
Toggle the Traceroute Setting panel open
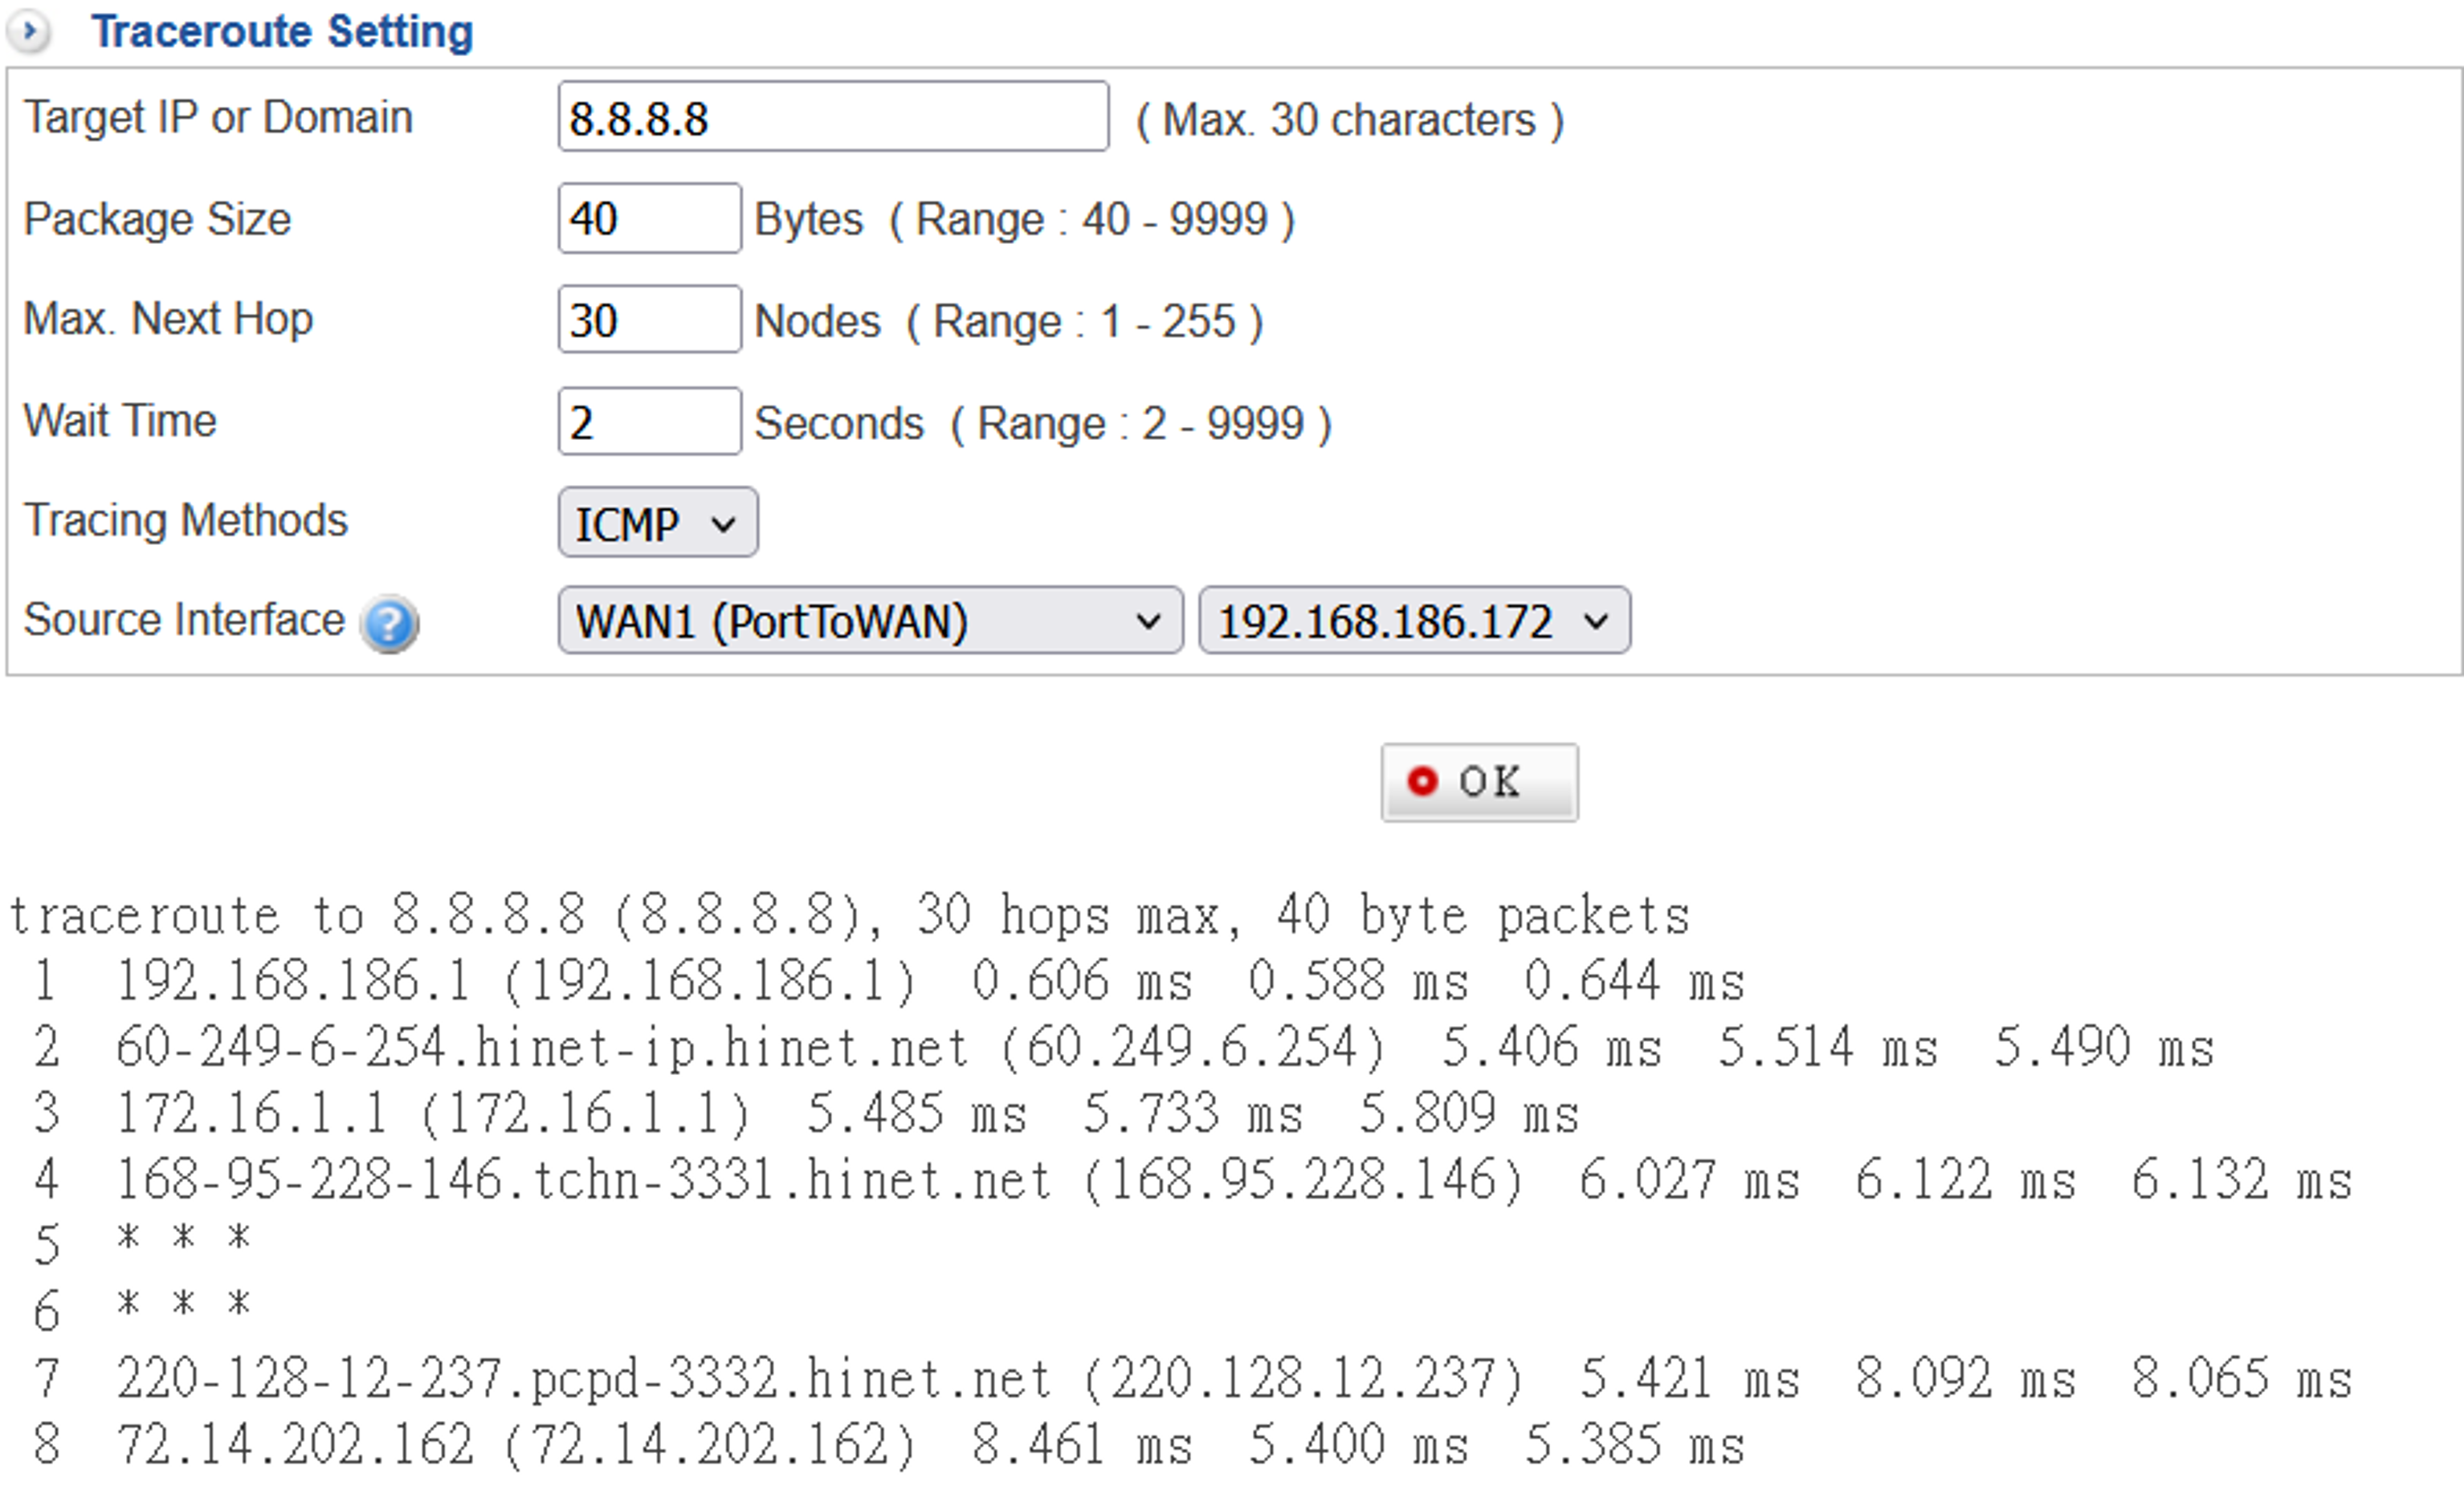tap(30, 25)
